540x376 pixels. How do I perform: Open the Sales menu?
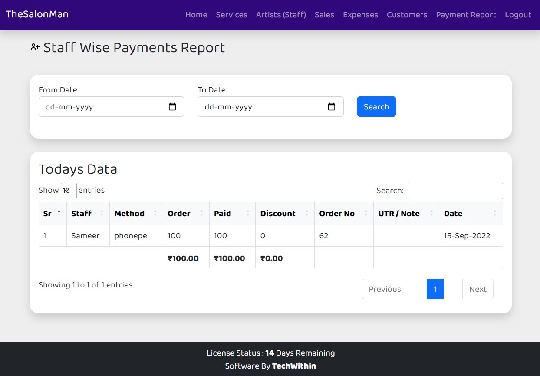tap(324, 15)
